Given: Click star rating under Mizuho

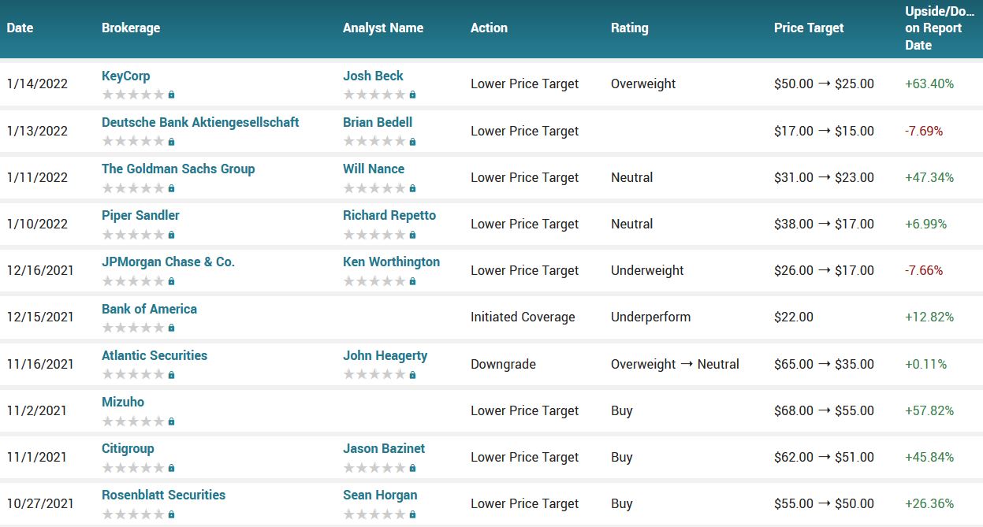Looking at the screenshot, I should click(133, 421).
